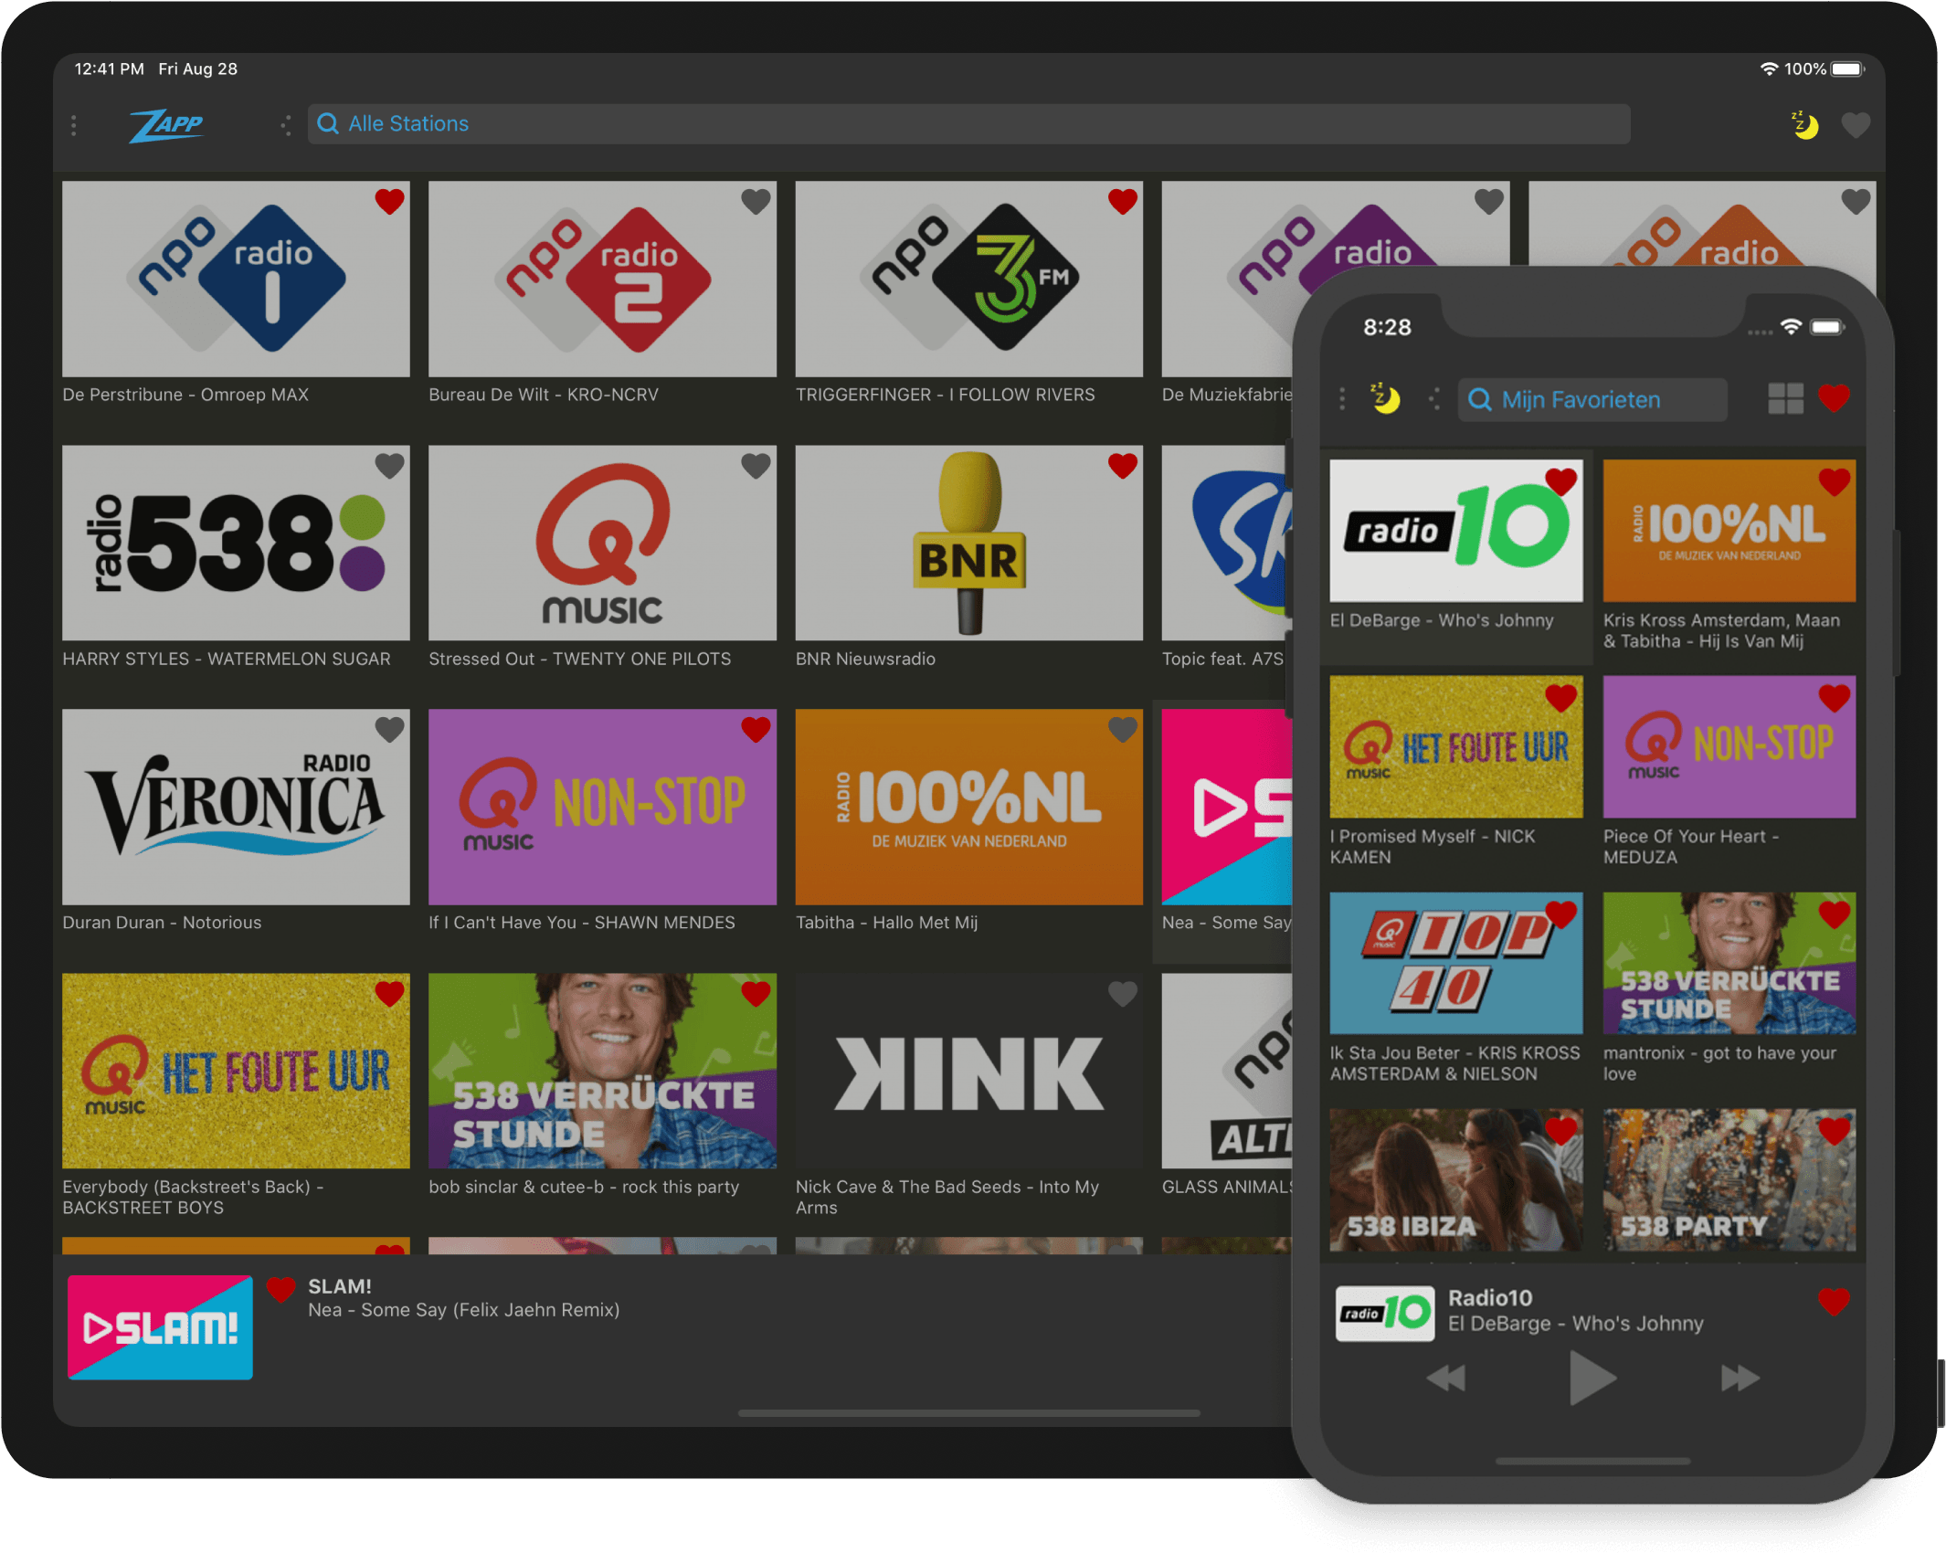This screenshot has width=1946, height=1553.
Task: Click 'Stressed Out - TWENTY ONE PILOTS' caption
Action: [x=579, y=659]
